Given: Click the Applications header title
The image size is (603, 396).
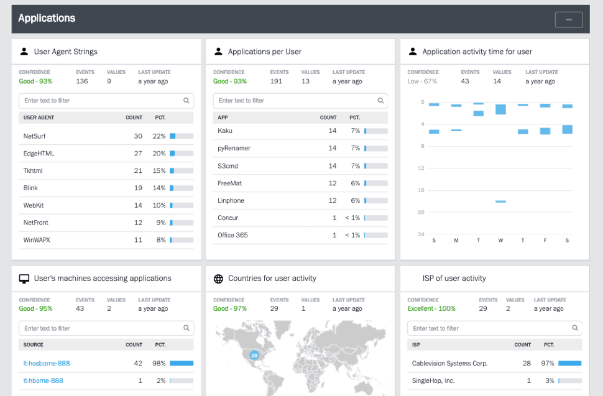Looking at the screenshot, I should (x=47, y=18).
